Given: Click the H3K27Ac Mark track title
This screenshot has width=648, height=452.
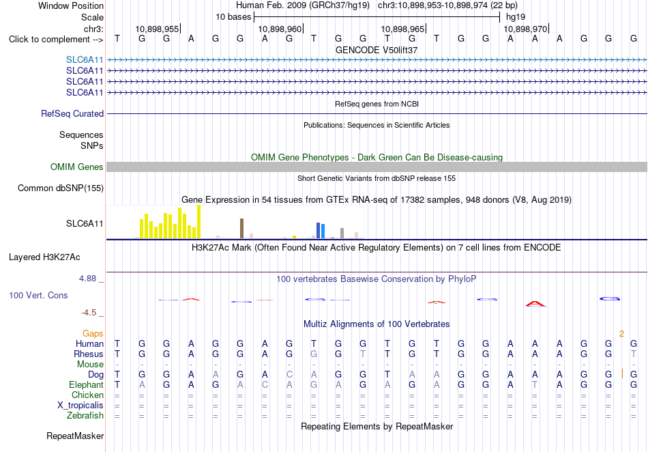Looking at the screenshot, I should pos(377,248).
